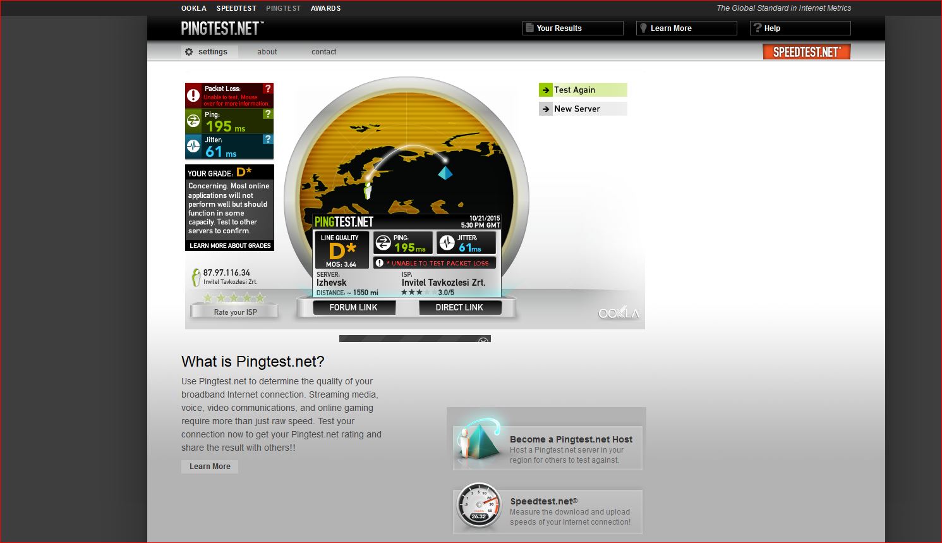Open the Help button
942x543 pixels.
click(800, 28)
